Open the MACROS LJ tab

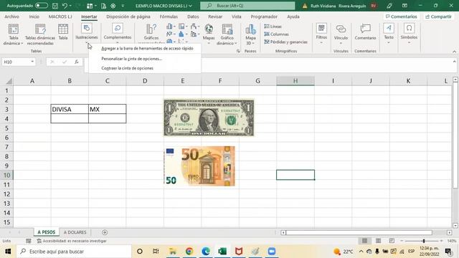click(60, 16)
